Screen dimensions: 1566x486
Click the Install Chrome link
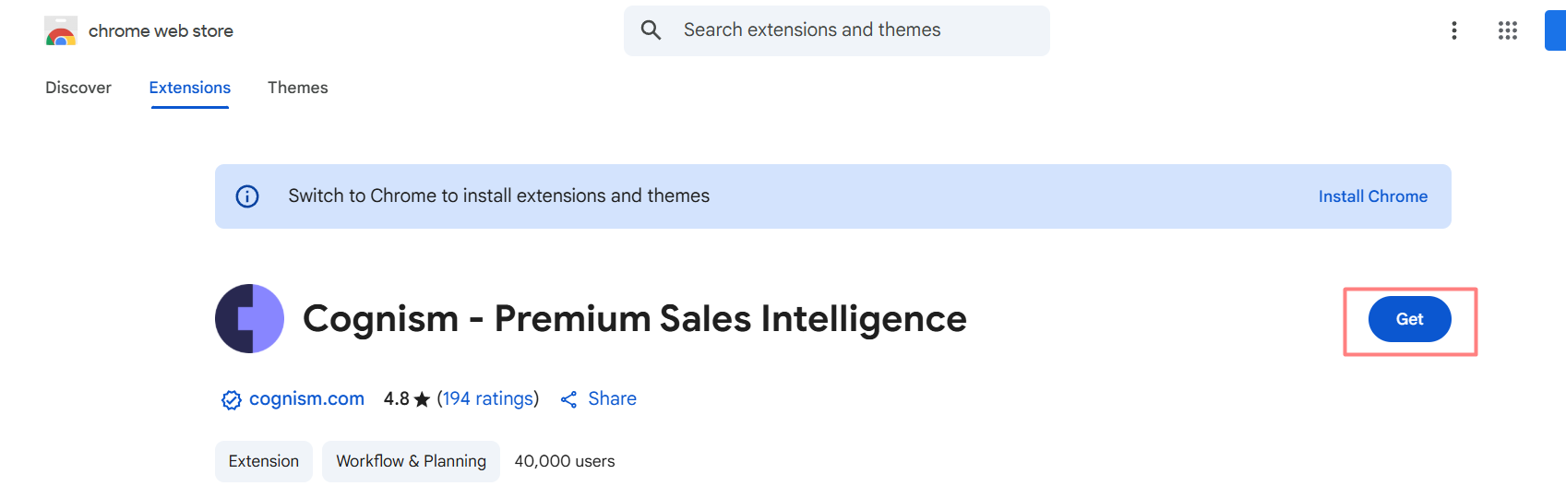(1372, 196)
